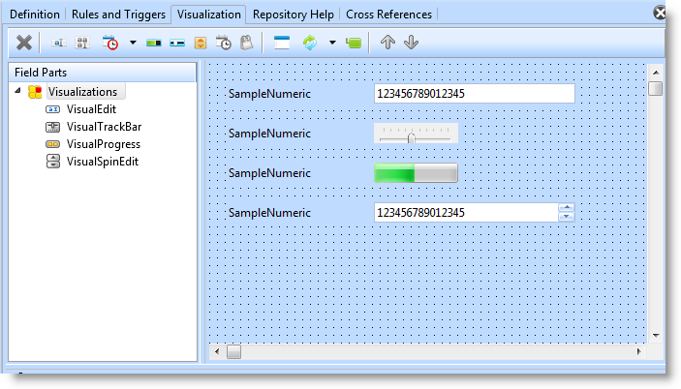This screenshot has width=681, height=389.
Task: Click SampleNumeric label beside the top edit field
Action: (269, 94)
